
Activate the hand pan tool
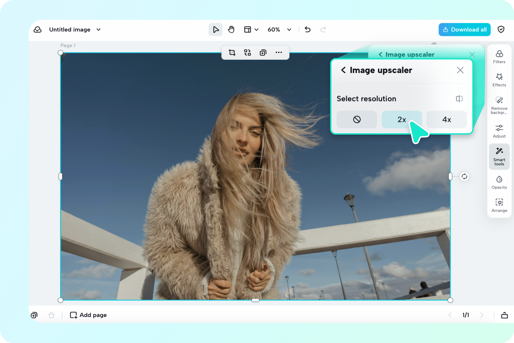pyautogui.click(x=231, y=30)
